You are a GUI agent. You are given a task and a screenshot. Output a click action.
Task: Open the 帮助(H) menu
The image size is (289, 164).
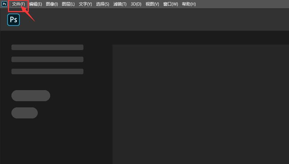pos(189,4)
